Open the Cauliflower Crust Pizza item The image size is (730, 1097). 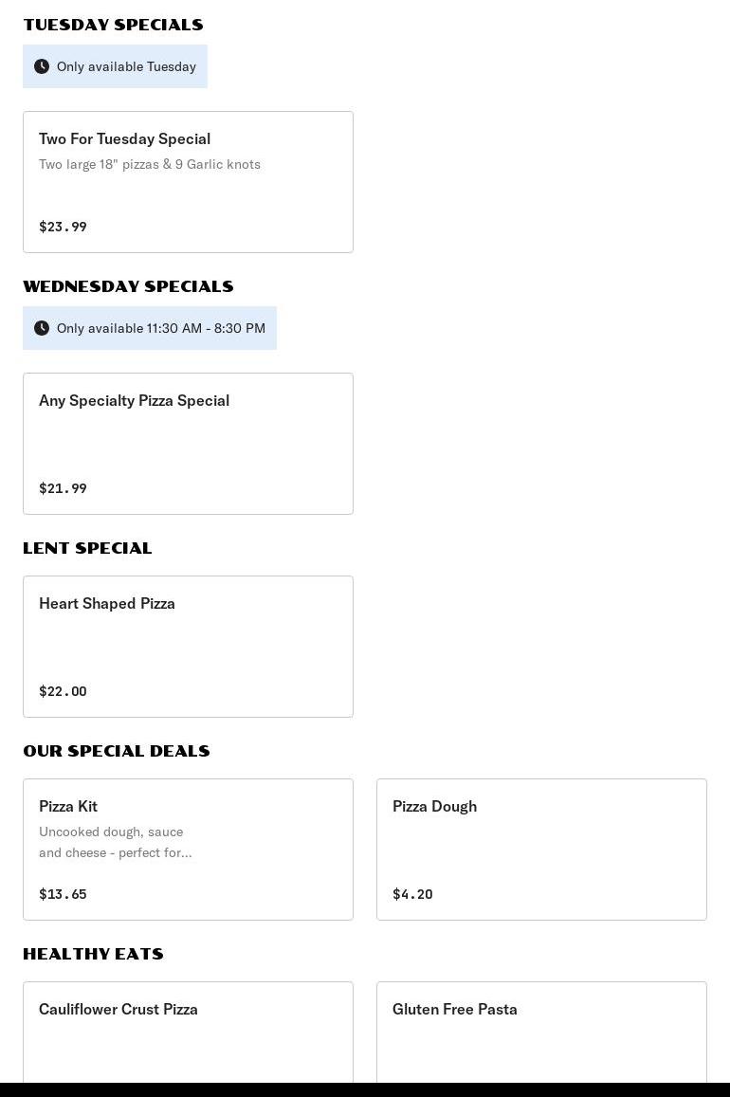pos(188,1032)
